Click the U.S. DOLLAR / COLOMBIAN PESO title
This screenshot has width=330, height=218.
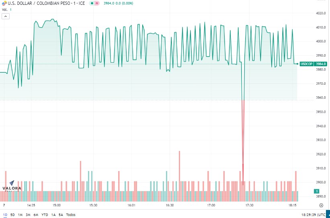coord(46,3)
